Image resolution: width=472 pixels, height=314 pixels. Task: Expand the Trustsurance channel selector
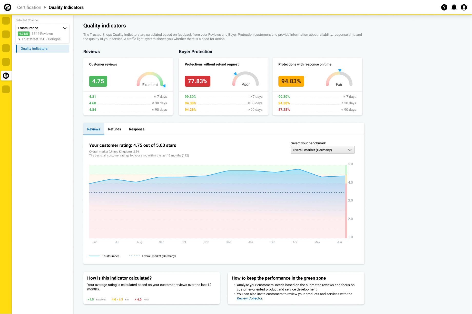tap(65, 28)
